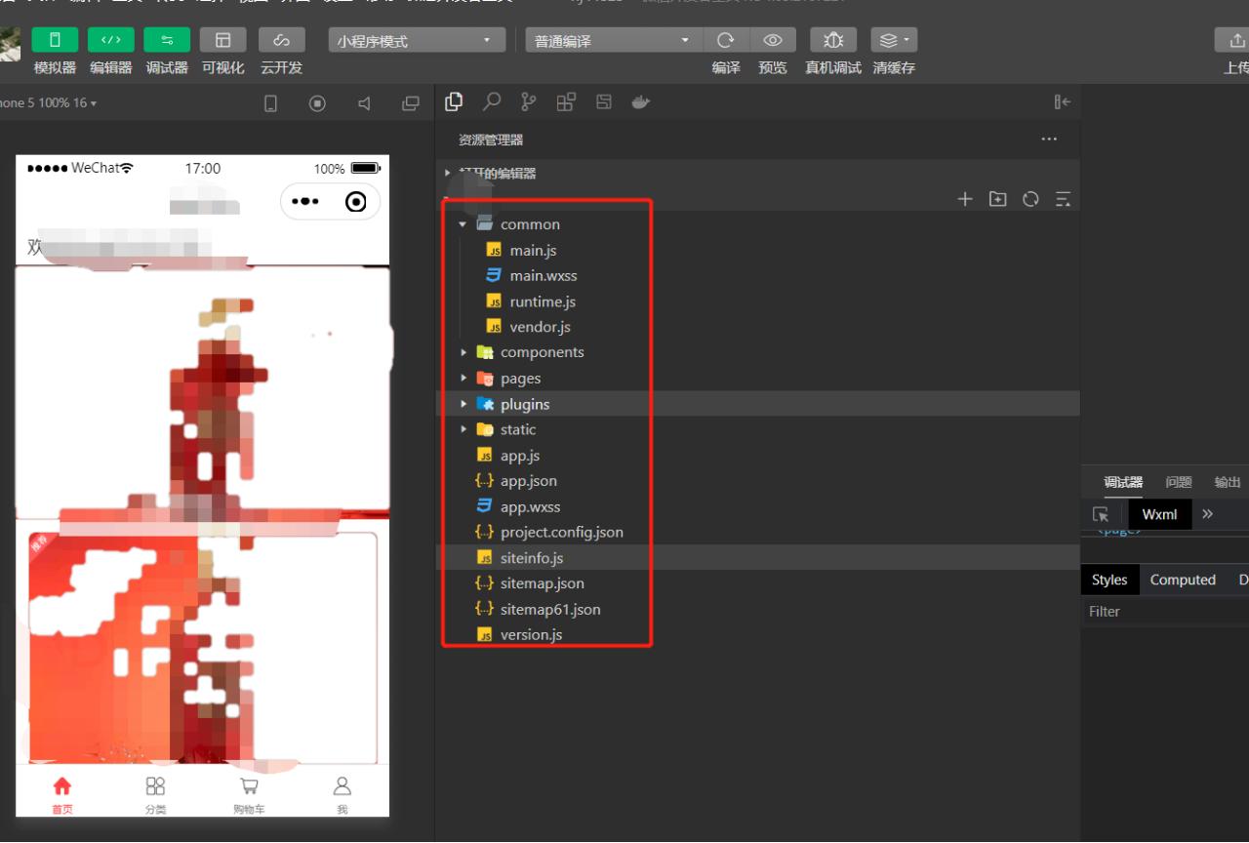Expand the components folder
This screenshot has width=1249, height=843.
click(542, 352)
